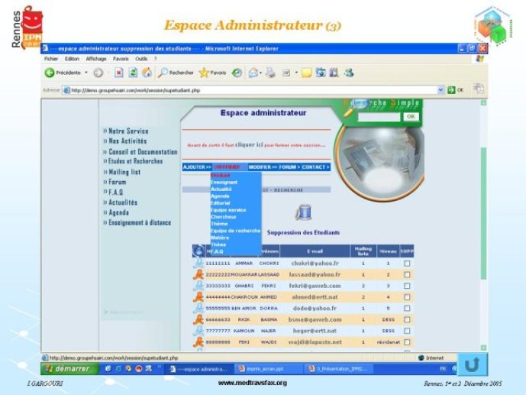Click the 'cliquer ici' logout link

249,144
